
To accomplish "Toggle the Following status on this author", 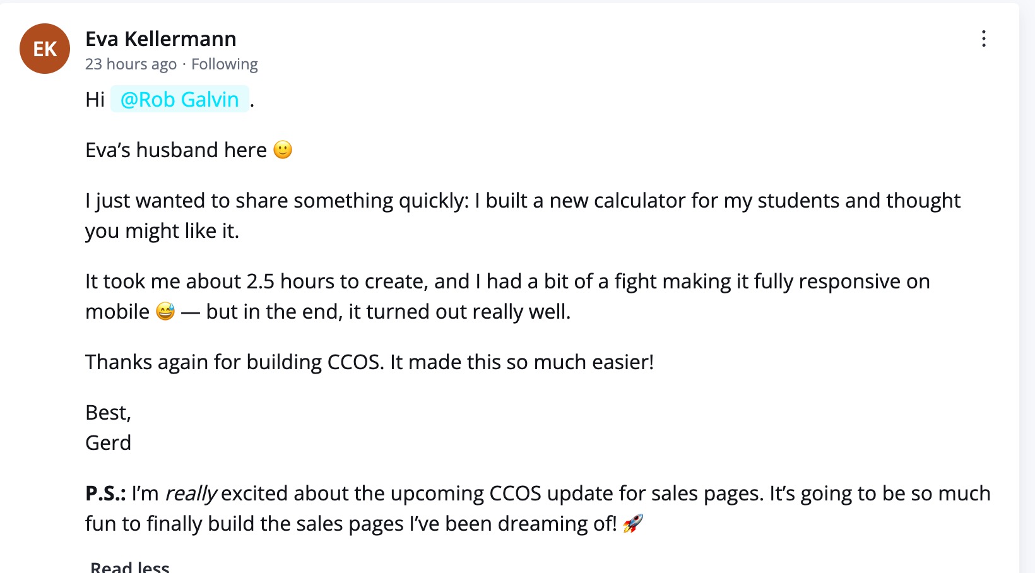I will click(225, 64).
